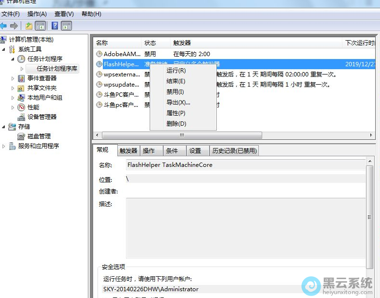Click the 服务和应用程序 icon
Screen dimensions: 380x298
point(12,146)
